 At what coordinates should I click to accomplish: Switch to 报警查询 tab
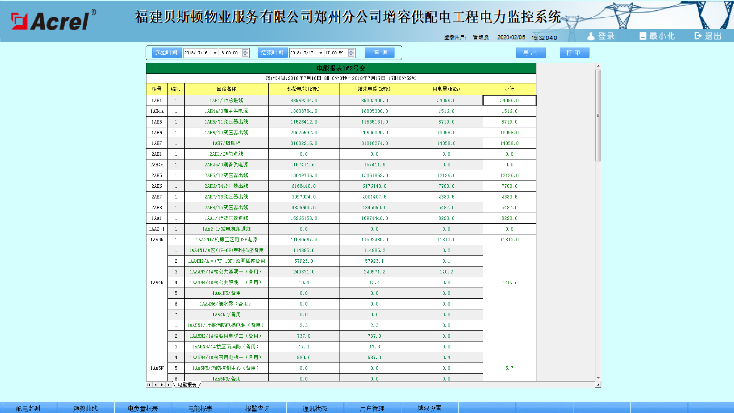[257, 408]
